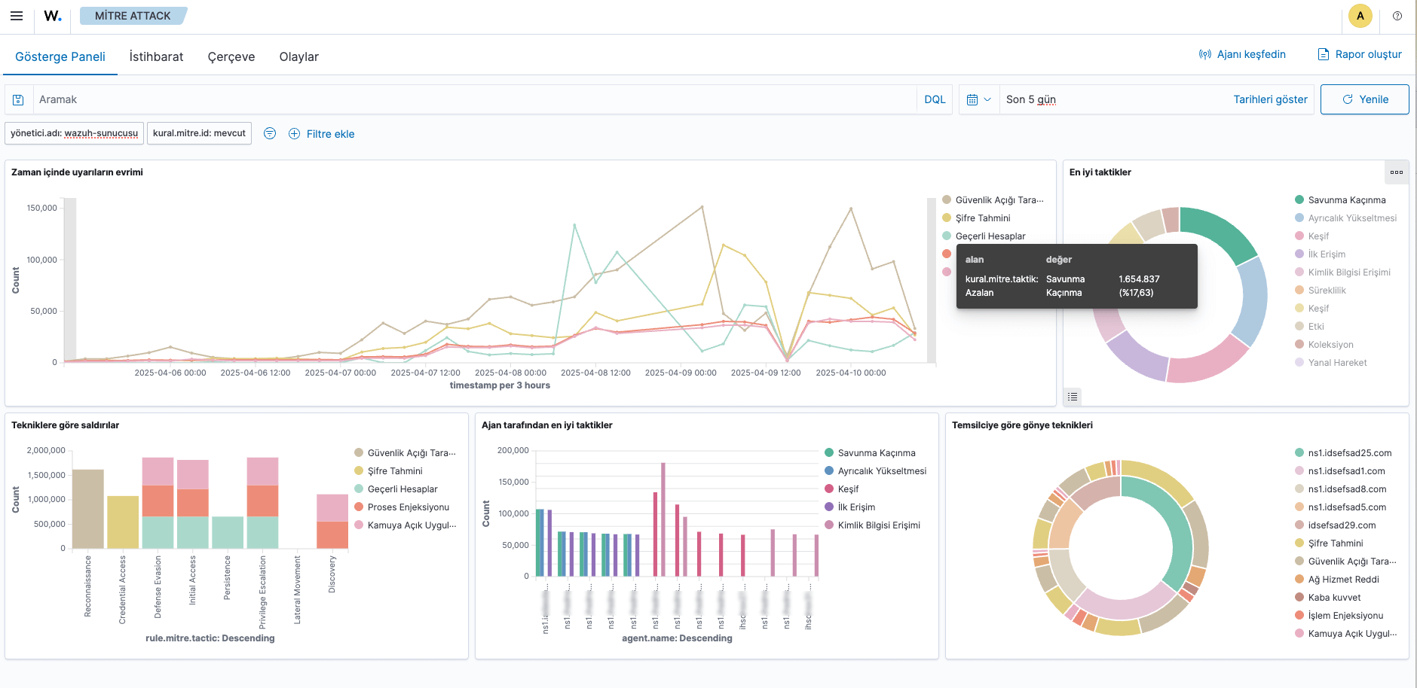The image size is (1417, 688).
Task: Toggle Ayrıcalık Yükseltmesi in top tactics legend
Action: tap(1351, 218)
